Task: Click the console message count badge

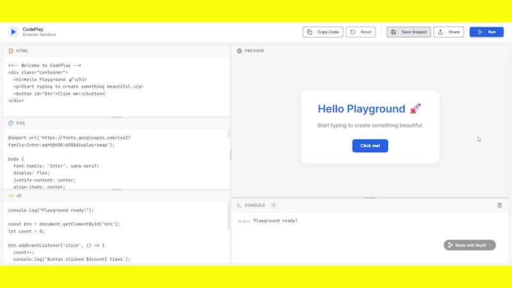Action: 274,205
